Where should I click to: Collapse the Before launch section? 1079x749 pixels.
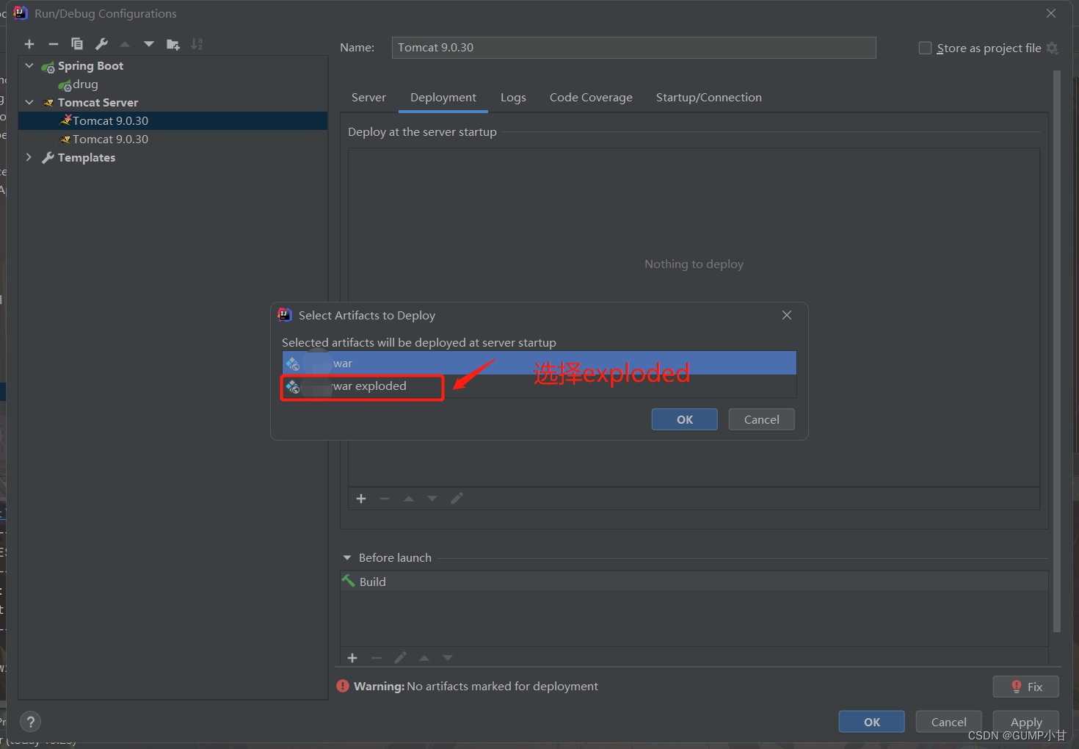[347, 557]
